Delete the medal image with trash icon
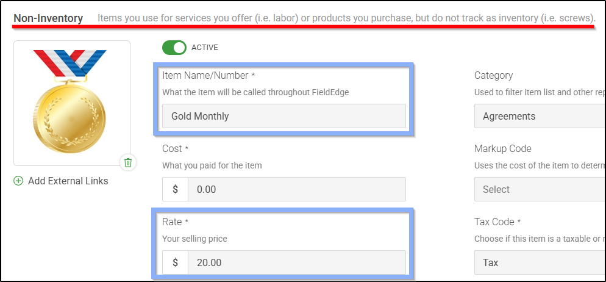 (128, 162)
